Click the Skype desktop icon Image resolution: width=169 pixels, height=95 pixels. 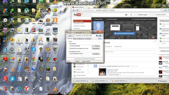34,50
